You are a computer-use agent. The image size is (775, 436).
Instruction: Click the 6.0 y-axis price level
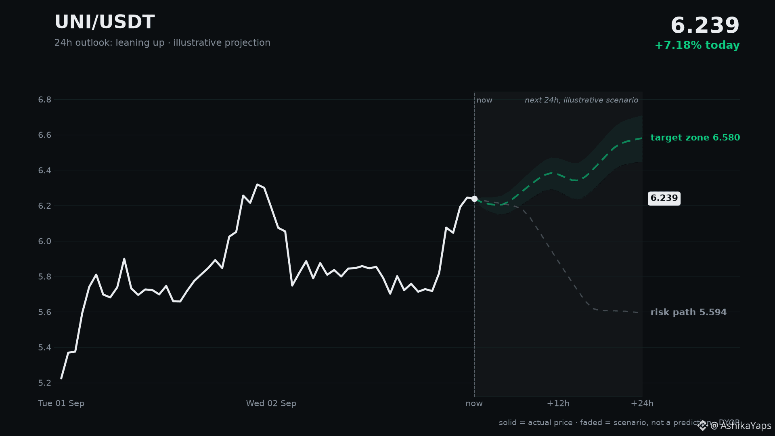point(45,241)
